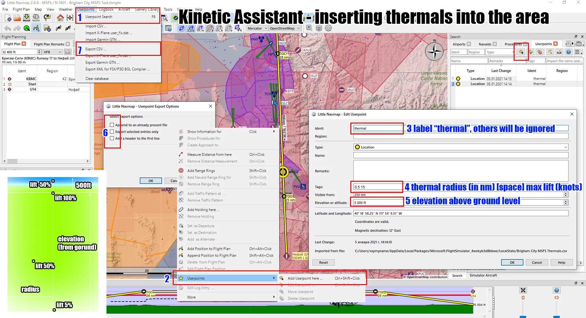Open the hamburger menu dropdown in Userpoints search
The image size is (586, 318).
tap(578, 52)
